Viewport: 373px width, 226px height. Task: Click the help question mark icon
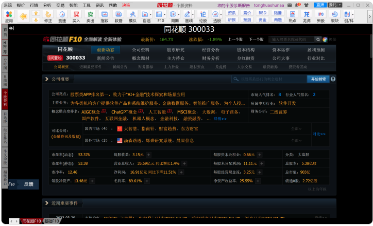[x=333, y=79]
